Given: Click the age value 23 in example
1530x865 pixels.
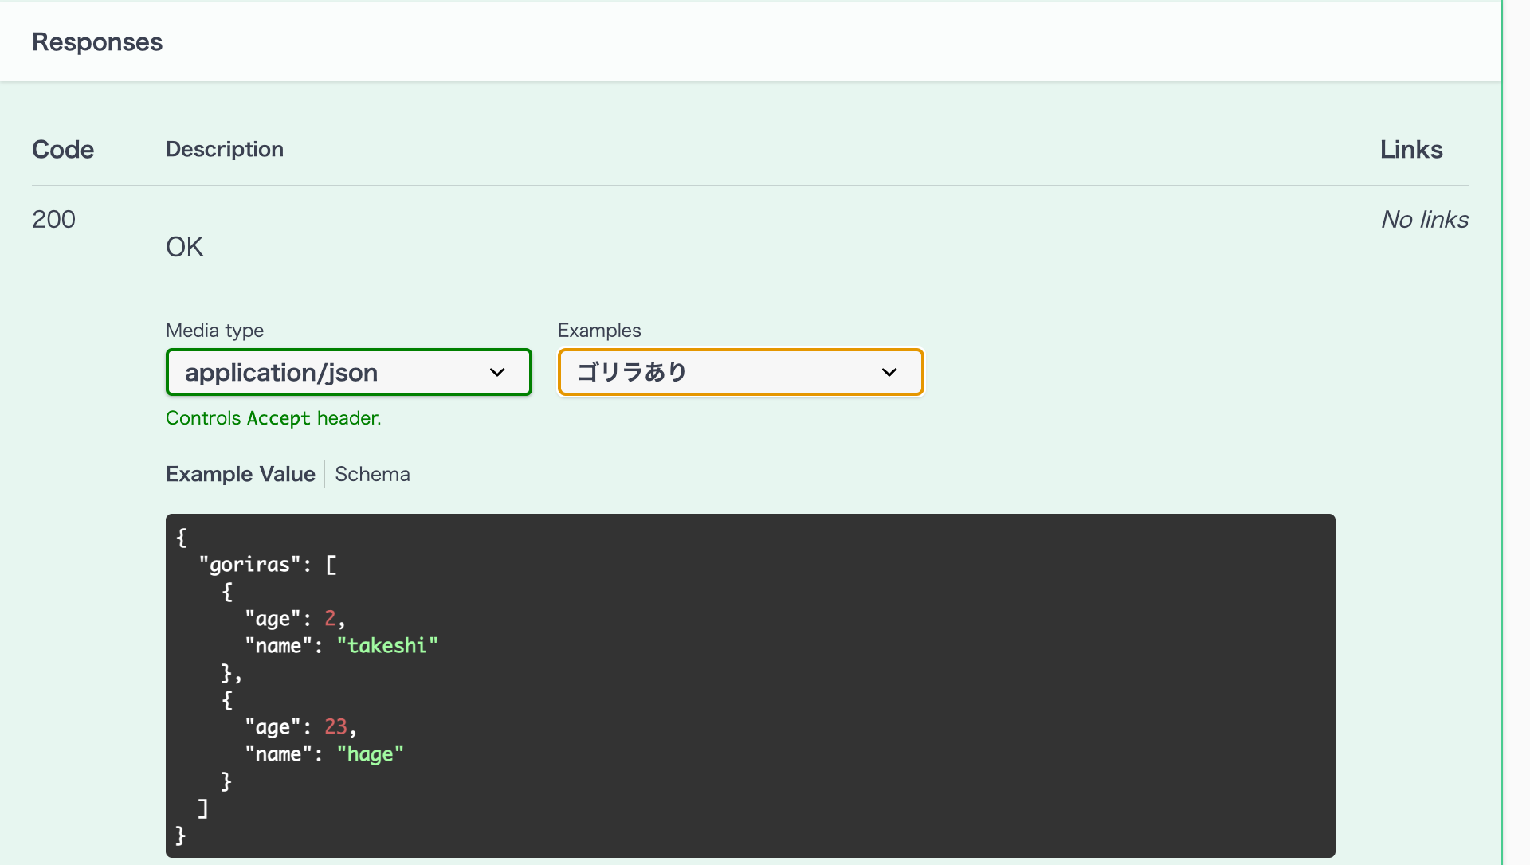Looking at the screenshot, I should coord(335,726).
